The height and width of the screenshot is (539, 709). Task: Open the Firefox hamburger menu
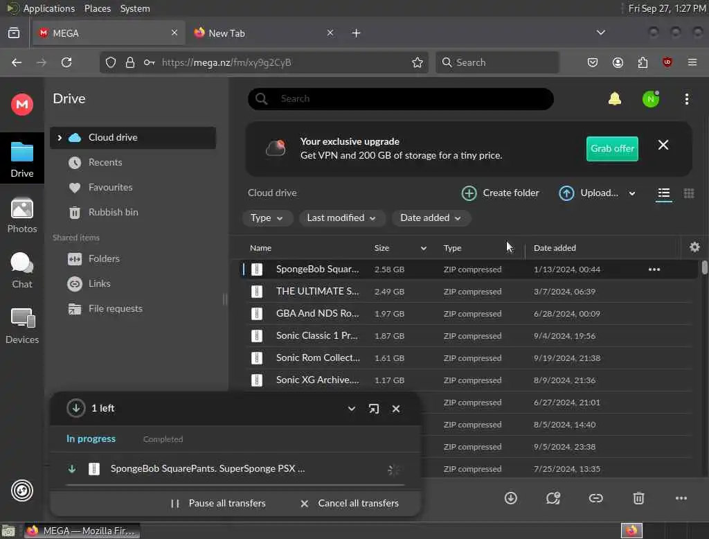coord(692,62)
